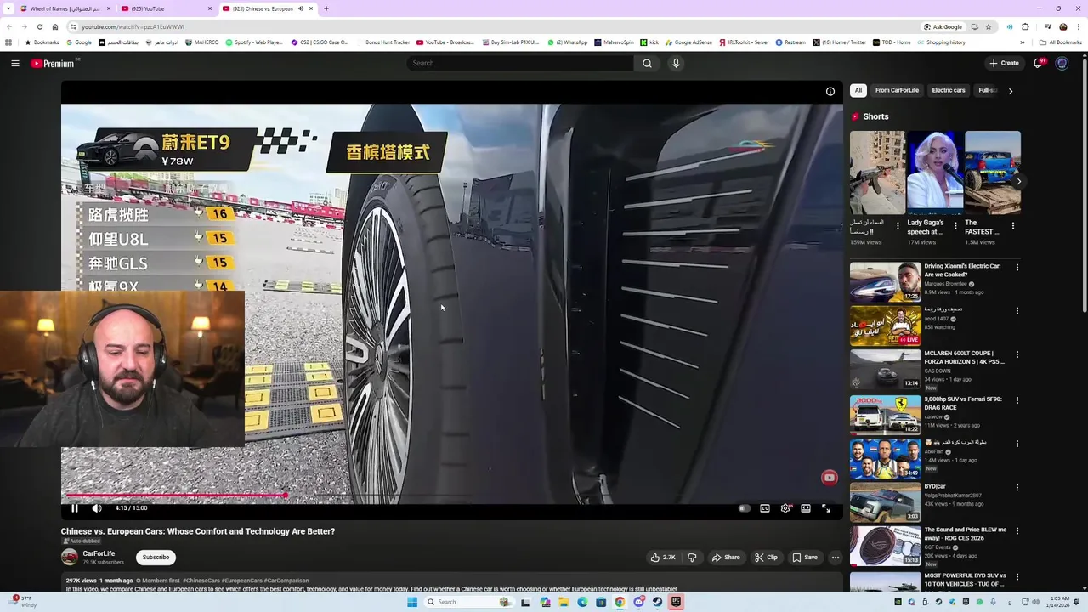Switch to theater mode
The width and height of the screenshot is (1088, 612).
806,508
